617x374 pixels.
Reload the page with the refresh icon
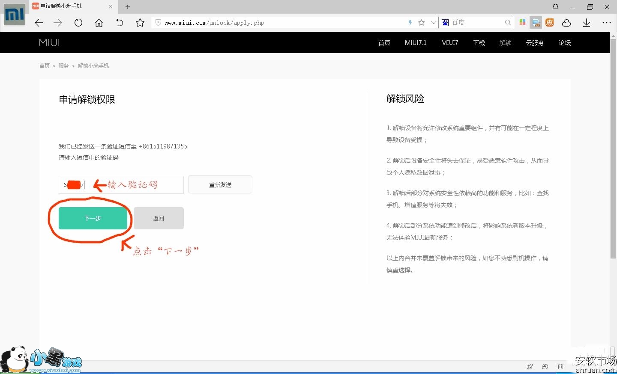tap(78, 23)
